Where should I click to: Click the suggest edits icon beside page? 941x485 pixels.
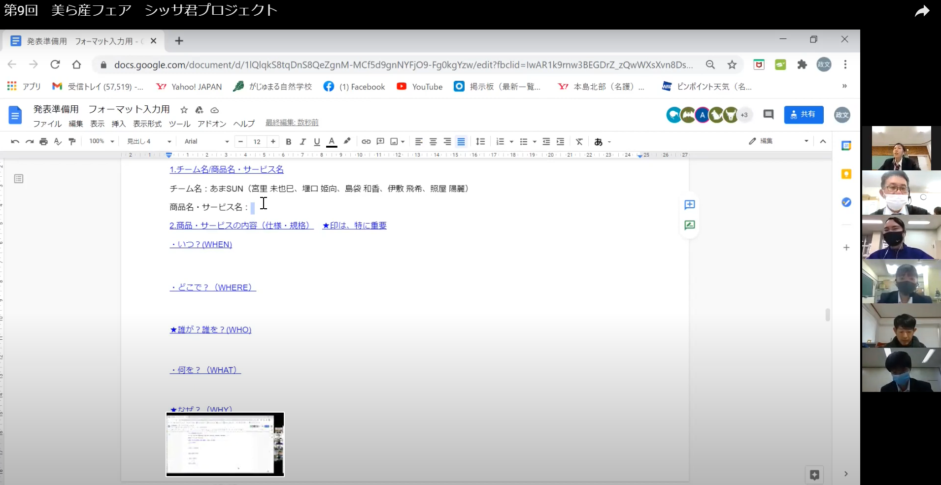coord(690,225)
